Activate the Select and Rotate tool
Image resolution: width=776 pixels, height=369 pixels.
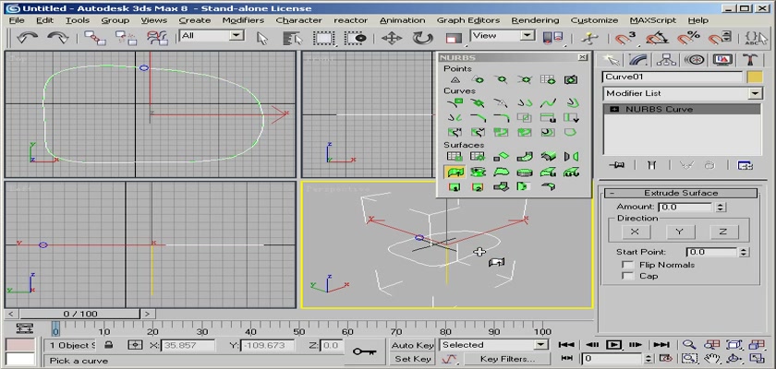(422, 39)
